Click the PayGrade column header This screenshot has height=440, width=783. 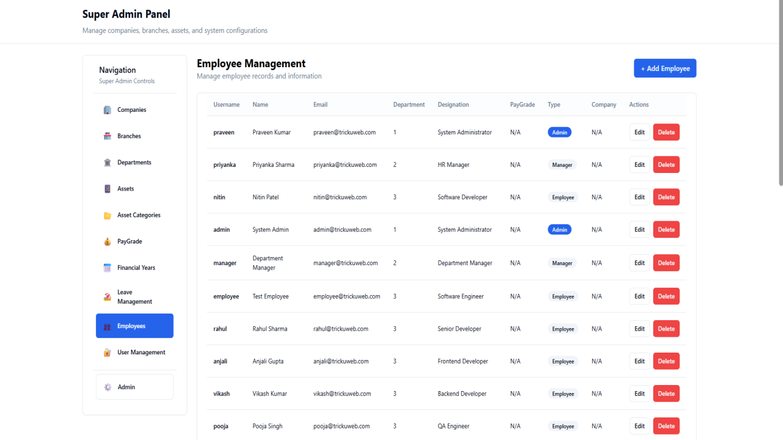tap(522, 105)
